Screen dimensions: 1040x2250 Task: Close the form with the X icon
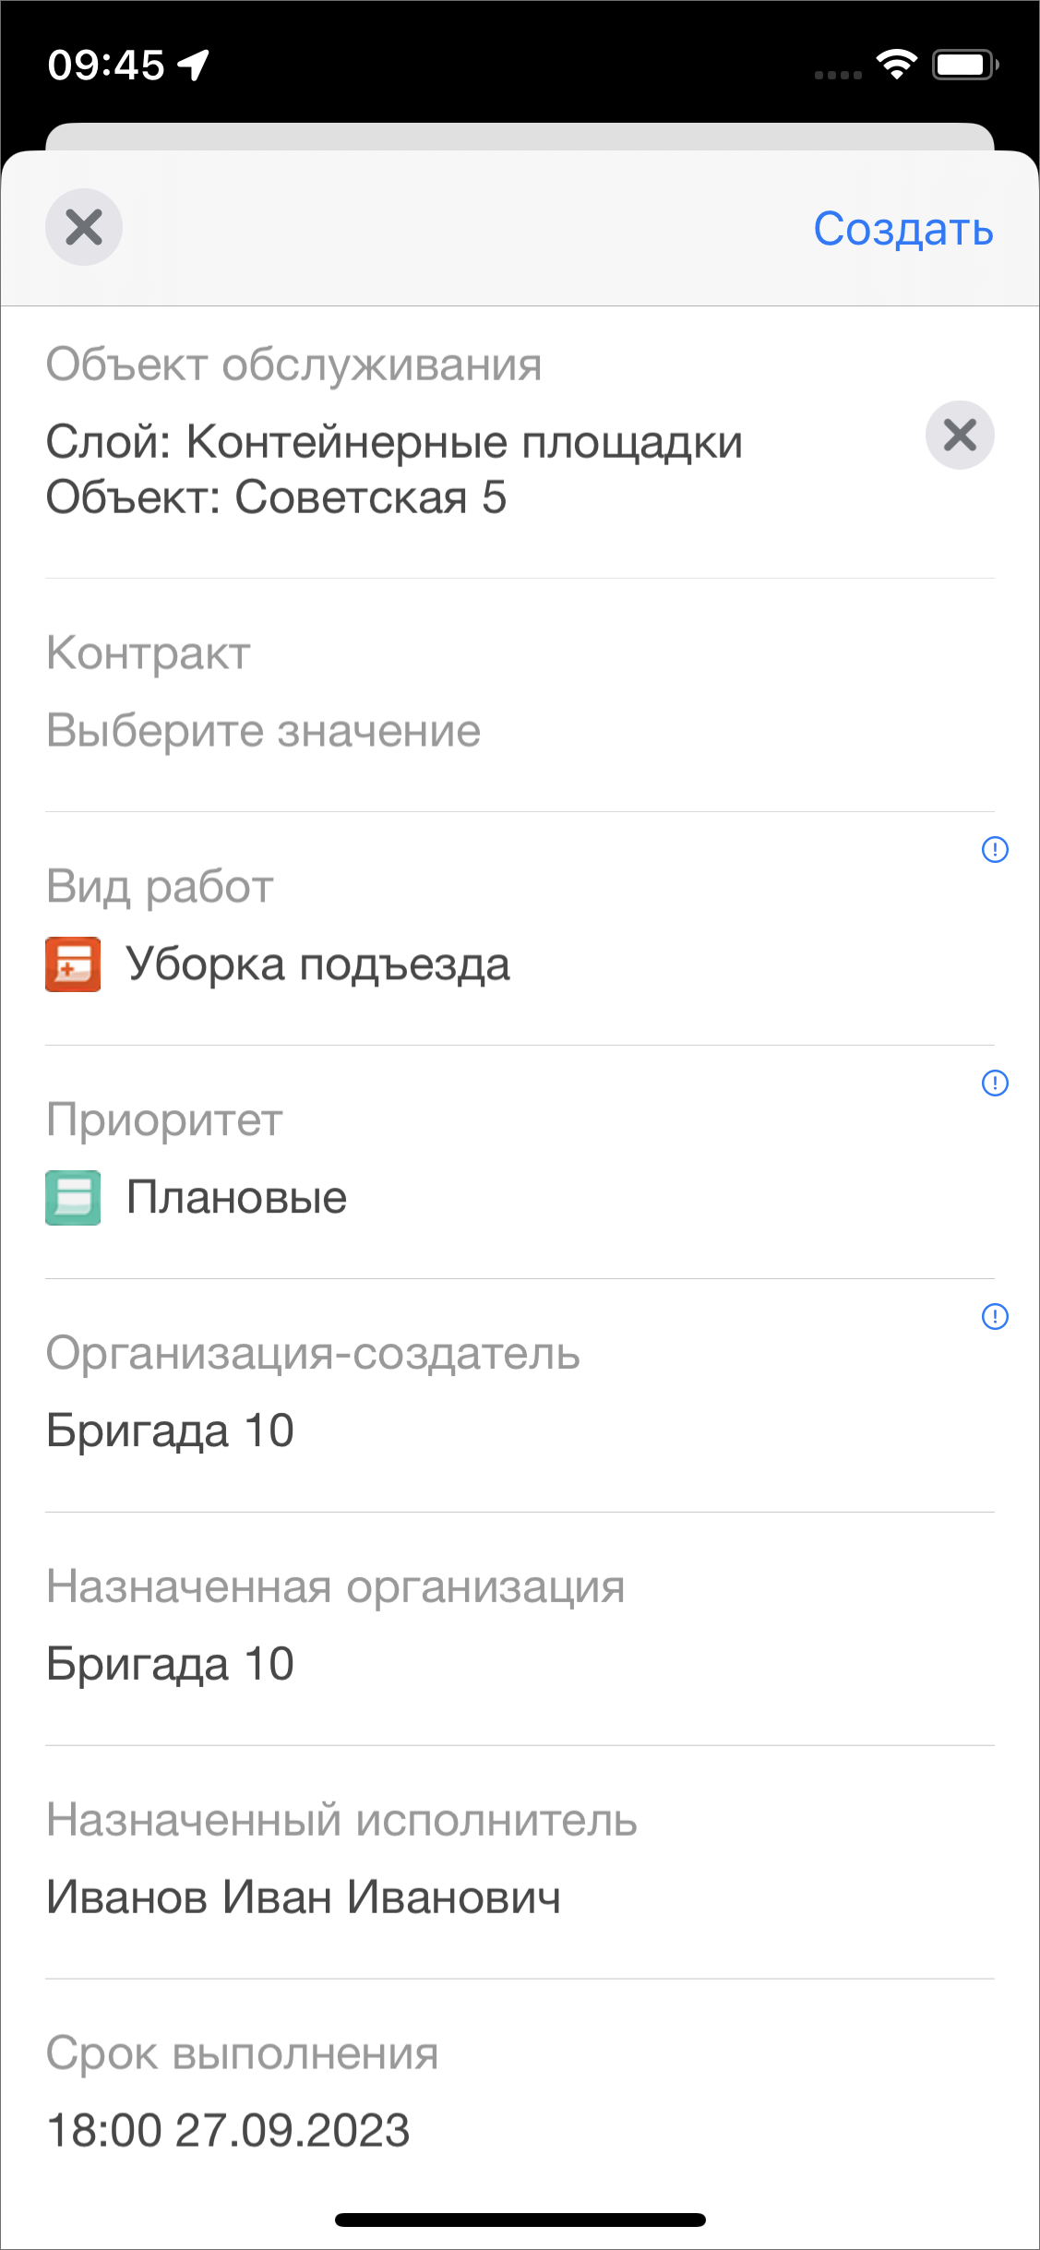[x=84, y=227]
